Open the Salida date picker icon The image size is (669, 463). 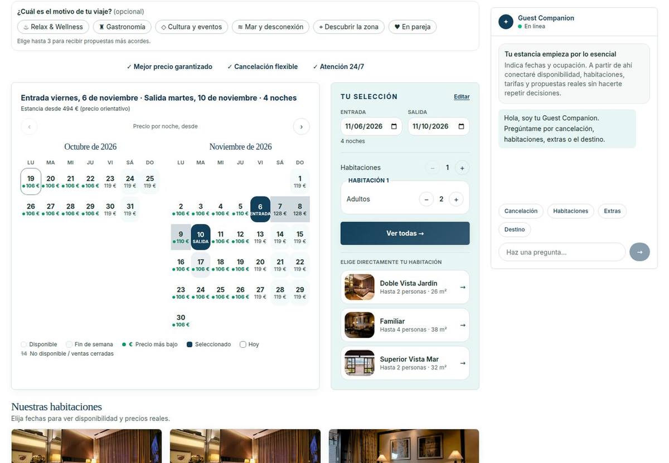[x=461, y=126]
